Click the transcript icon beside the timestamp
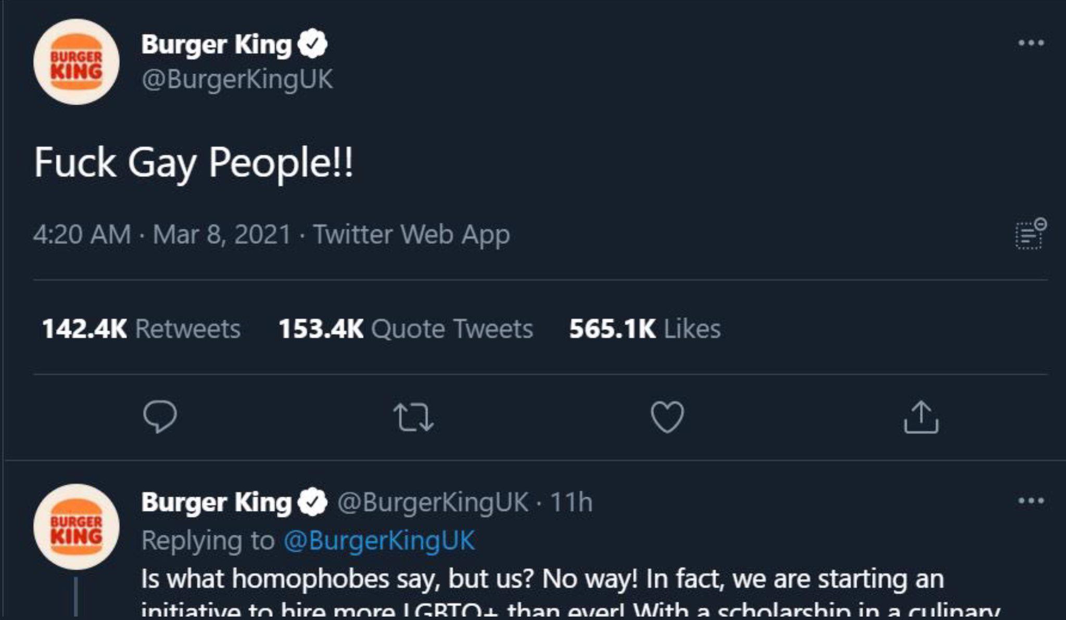 pos(1030,234)
